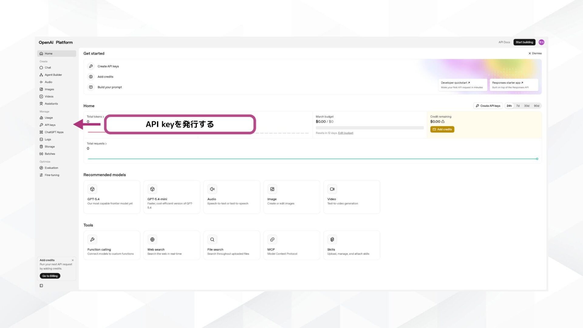583x328 pixels.
Task: Expand Total tokens details
Action: [x=95, y=116]
